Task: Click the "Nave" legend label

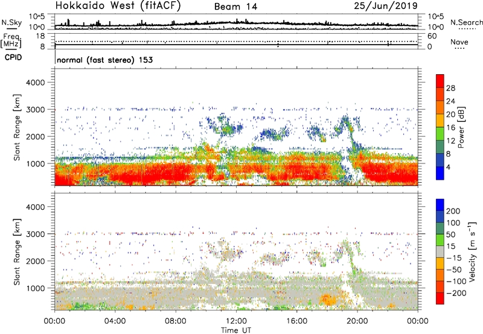Action: pos(459,42)
